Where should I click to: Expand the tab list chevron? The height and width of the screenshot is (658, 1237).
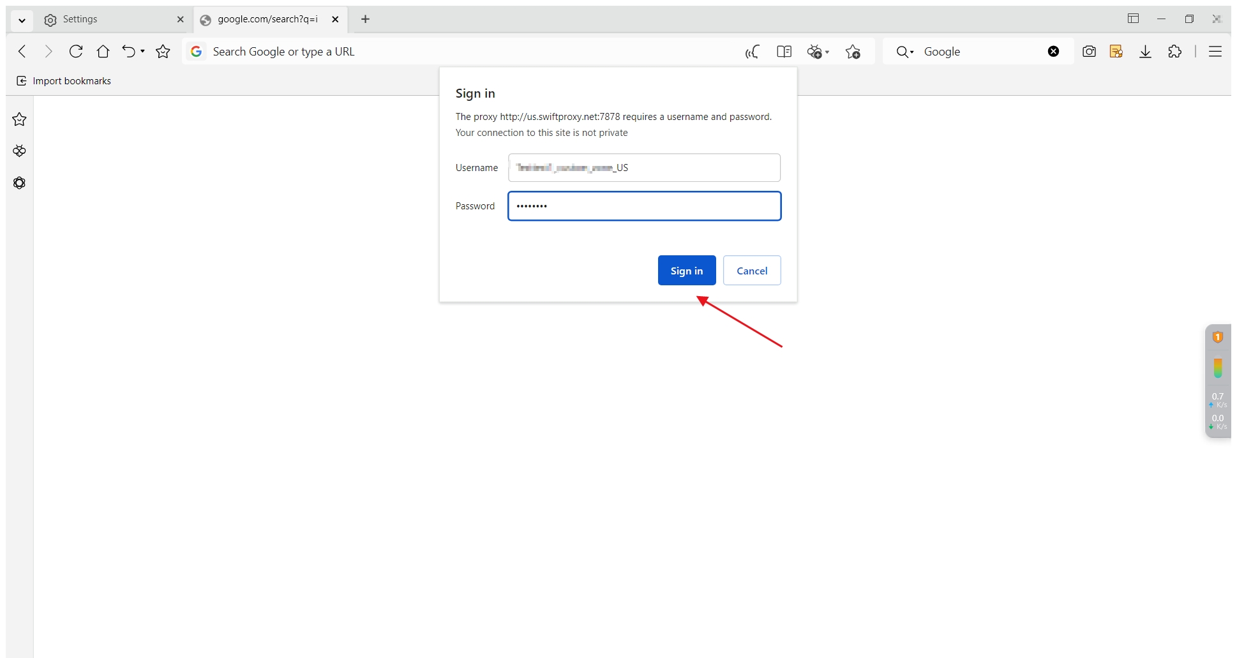(x=22, y=20)
